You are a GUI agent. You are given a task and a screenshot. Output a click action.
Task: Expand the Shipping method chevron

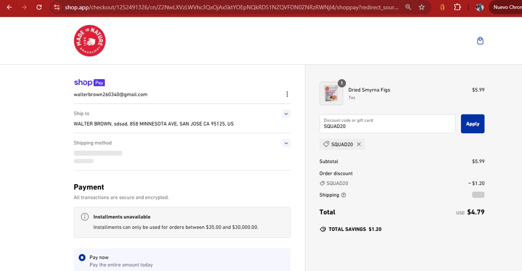point(286,143)
